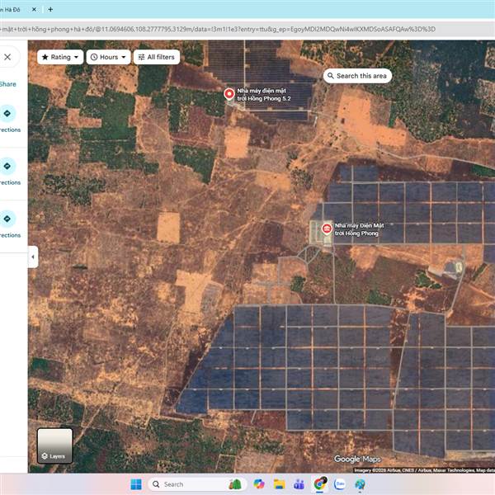Screen dimensions: 495x495
Task: Click the Share link in the side panel
Action: point(7,84)
